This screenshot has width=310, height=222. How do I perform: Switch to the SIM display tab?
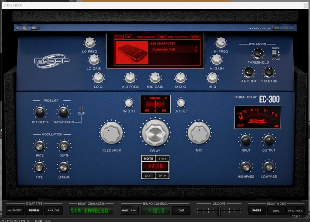tap(127, 37)
